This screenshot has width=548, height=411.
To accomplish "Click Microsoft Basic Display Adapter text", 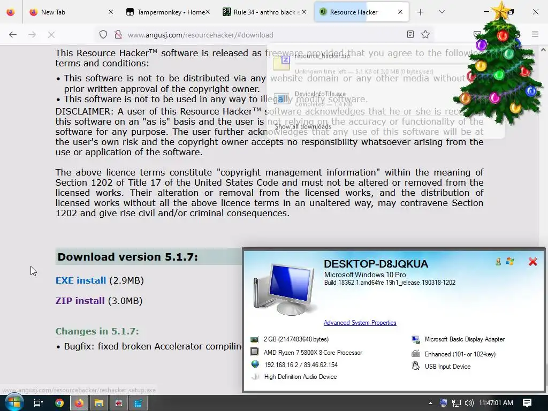I will pos(465,339).
